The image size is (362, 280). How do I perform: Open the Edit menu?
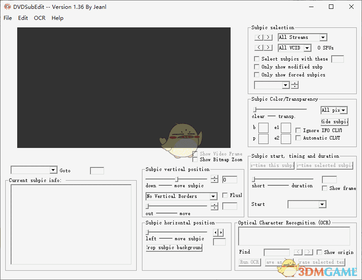tap(22, 18)
